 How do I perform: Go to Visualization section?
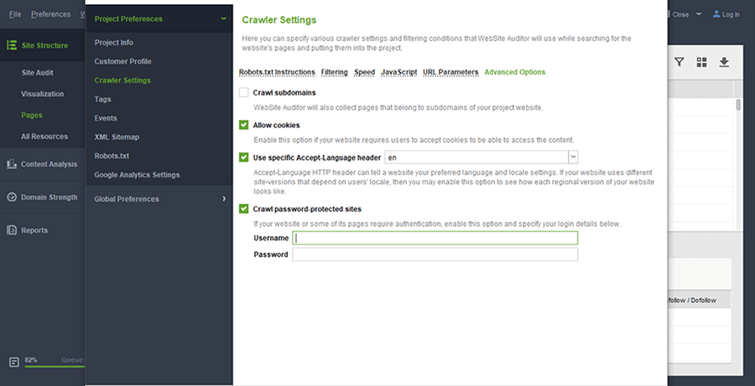click(x=43, y=94)
